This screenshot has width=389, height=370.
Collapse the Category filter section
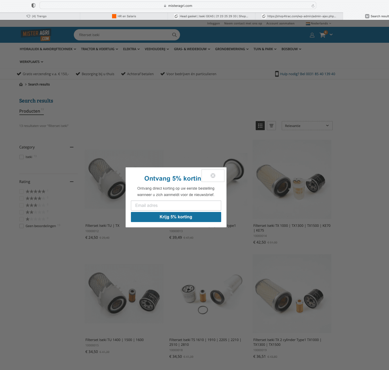[x=72, y=147]
